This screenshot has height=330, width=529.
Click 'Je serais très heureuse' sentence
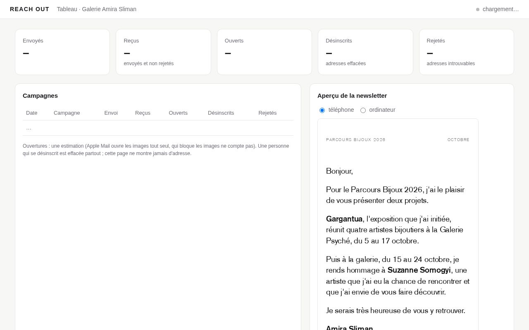point(396,310)
